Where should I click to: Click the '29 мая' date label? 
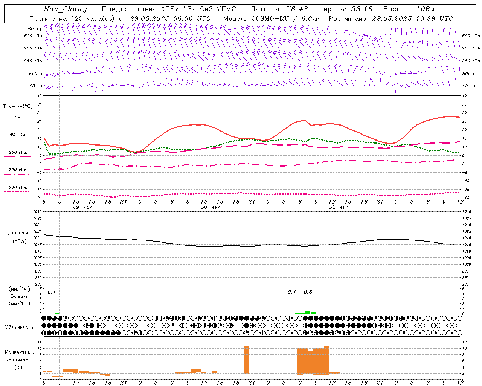(x=82, y=207)
